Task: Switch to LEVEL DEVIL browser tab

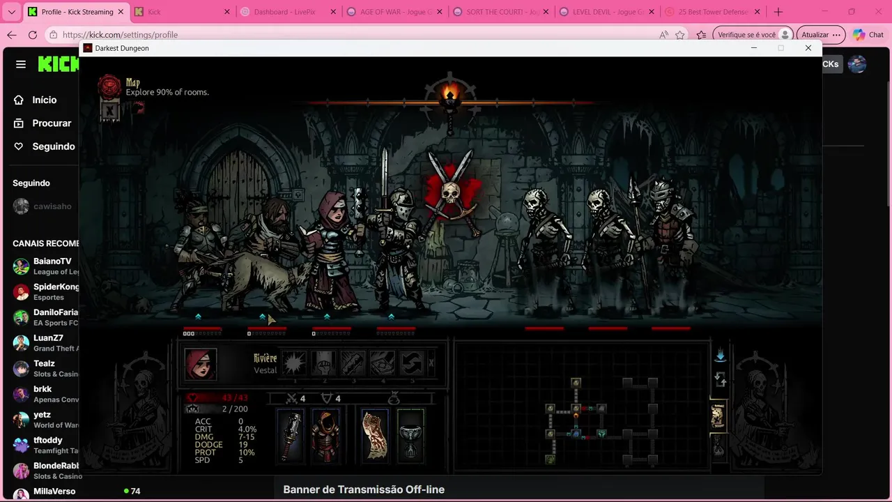Action: tap(606, 12)
